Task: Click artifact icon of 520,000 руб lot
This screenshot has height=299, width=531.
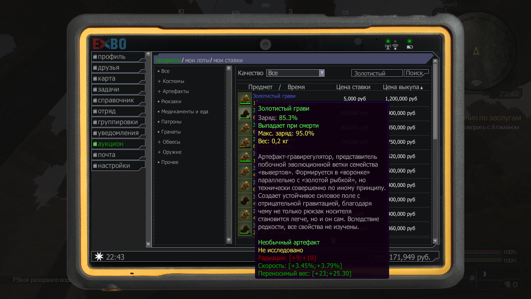Action: pos(245,157)
